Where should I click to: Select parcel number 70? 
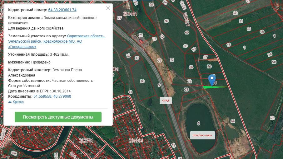click(x=209, y=67)
